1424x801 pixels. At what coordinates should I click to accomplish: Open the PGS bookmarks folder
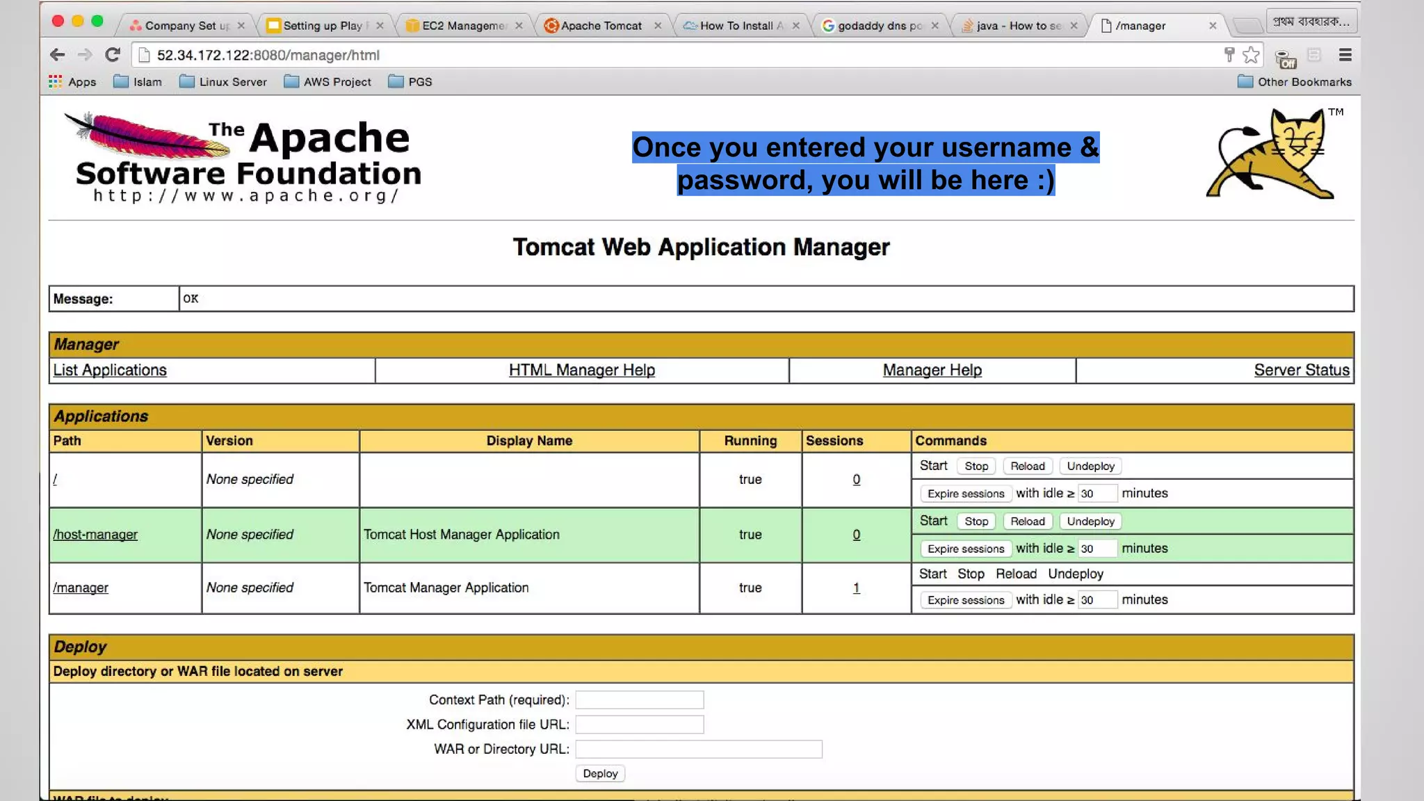pyautogui.click(x=410, y=82)
